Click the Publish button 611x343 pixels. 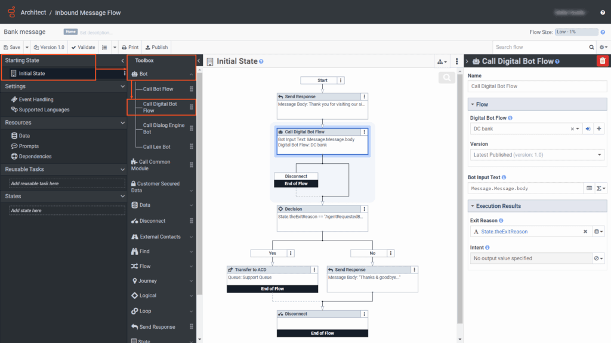(156, 47)
